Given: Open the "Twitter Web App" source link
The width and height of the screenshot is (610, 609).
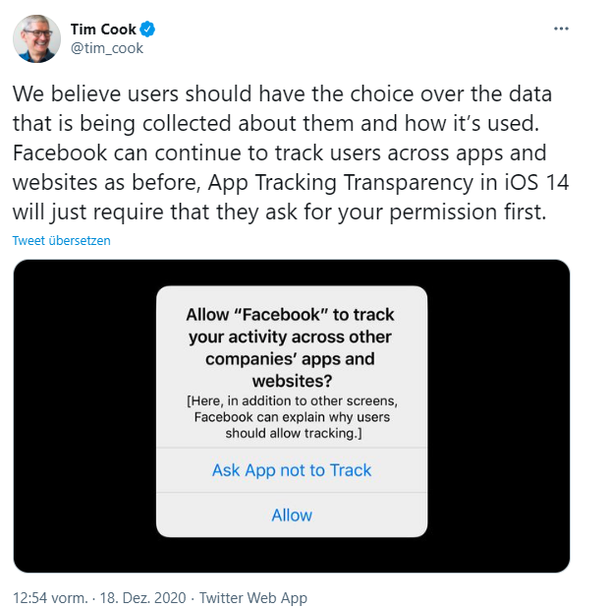Looking at the screenshot, I should (x=253, y=597).
